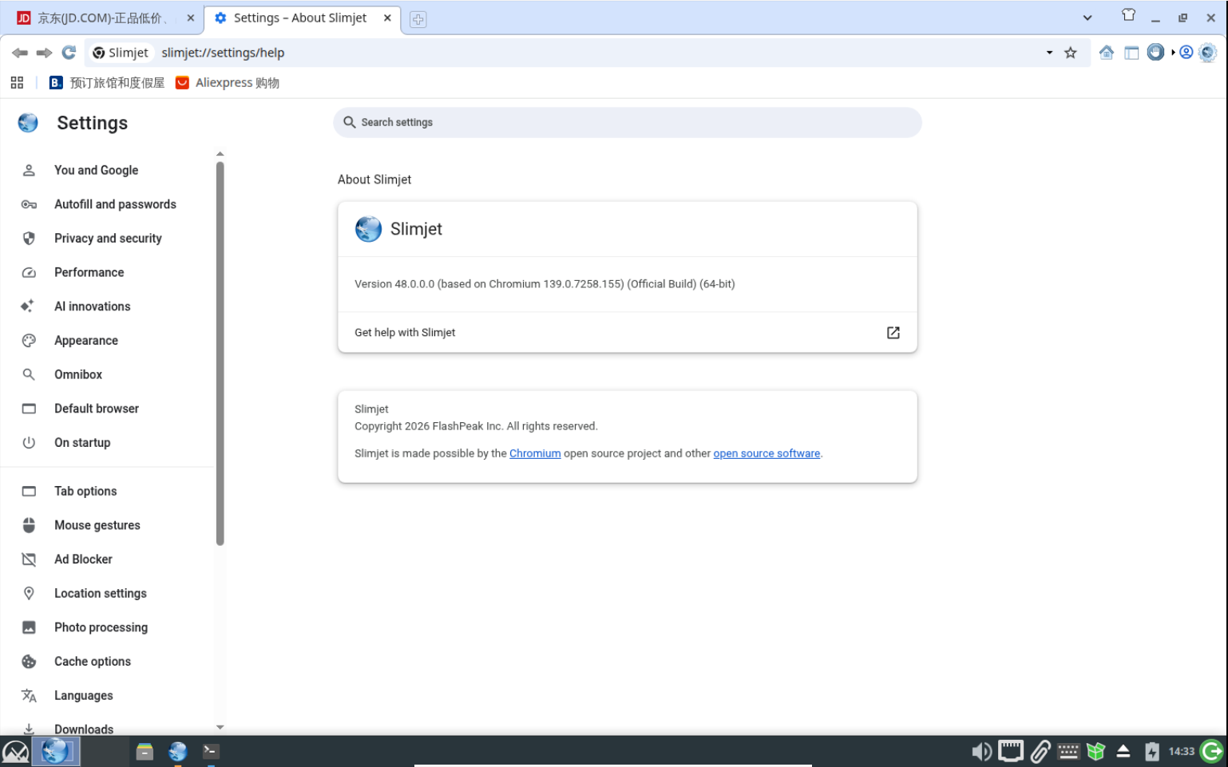Screen dimensions: 1228x767
Task: Bookmark this page with the star icon
Action: tap(1071, 53)
